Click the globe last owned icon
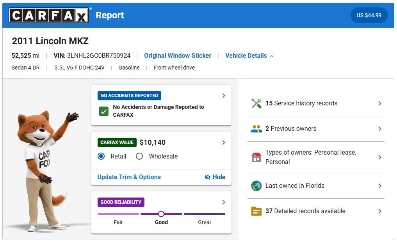397x244 pixels. [256, 186]
